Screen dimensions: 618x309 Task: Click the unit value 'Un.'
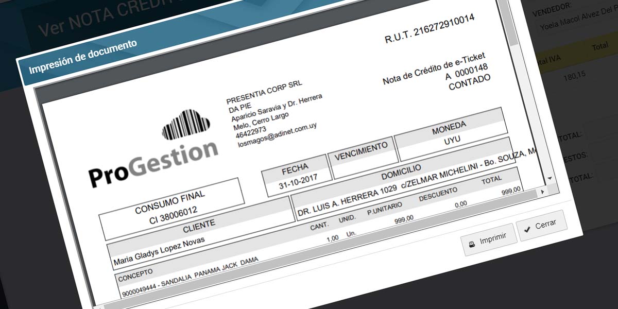click(351, 233)
